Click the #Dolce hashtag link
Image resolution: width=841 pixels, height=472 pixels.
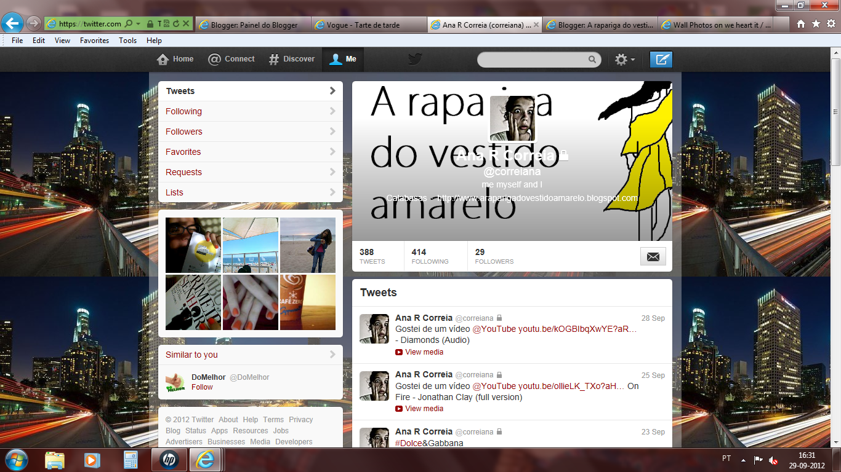pyautogui.click(x=408, y=443)
